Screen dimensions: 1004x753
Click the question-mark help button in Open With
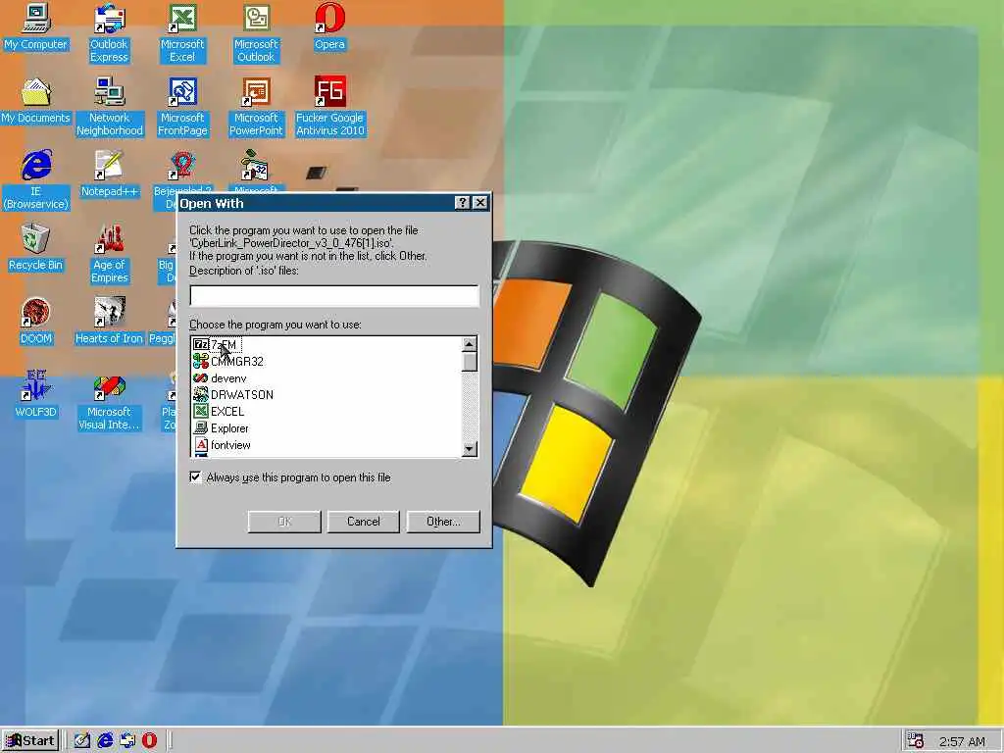[x=463, y=203]
